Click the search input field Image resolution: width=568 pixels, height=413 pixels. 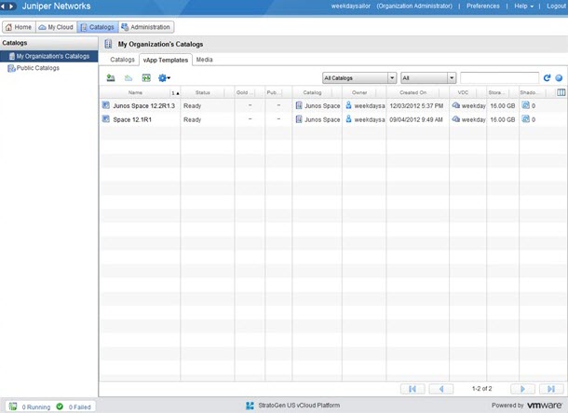(499, 78)
